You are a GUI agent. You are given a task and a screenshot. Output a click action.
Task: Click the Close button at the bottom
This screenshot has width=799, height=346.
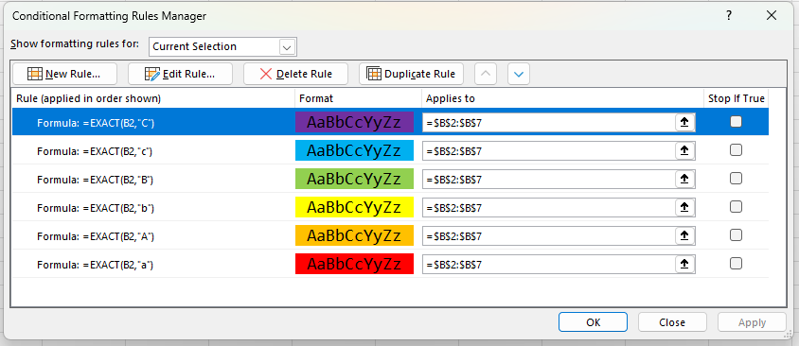tap(672, 322)
